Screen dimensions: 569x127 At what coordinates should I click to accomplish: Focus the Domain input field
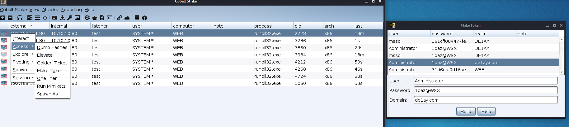[486, 100]
